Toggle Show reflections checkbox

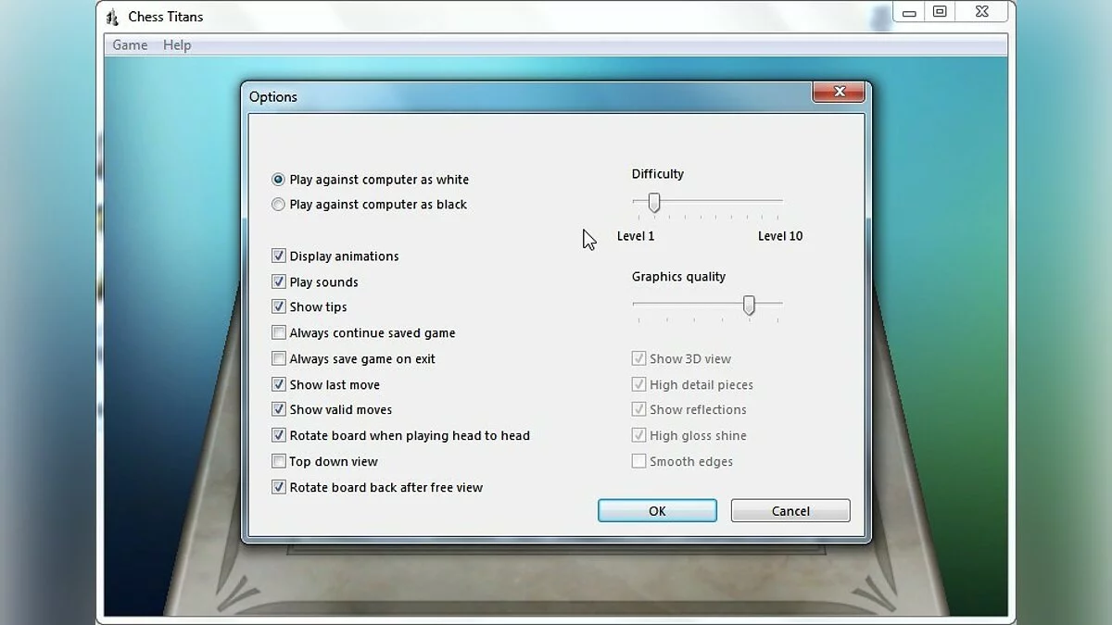click(x=638, y=409)
